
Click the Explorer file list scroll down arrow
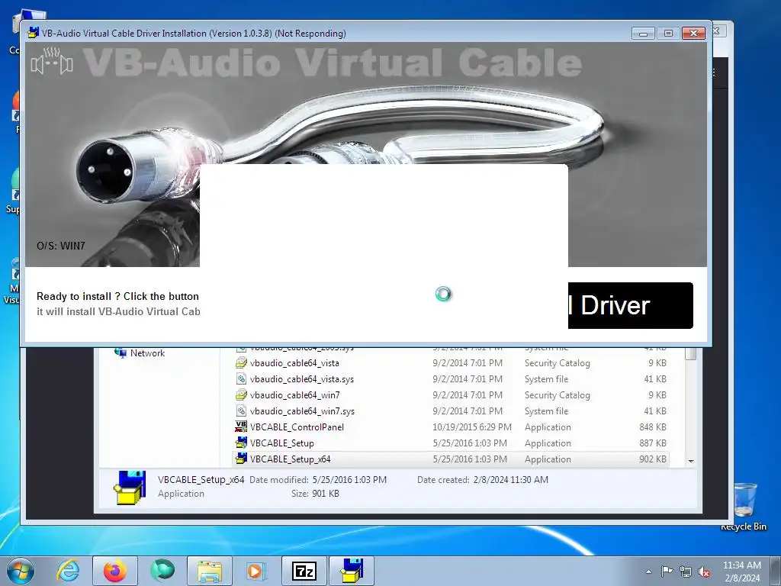pos(691,461)
